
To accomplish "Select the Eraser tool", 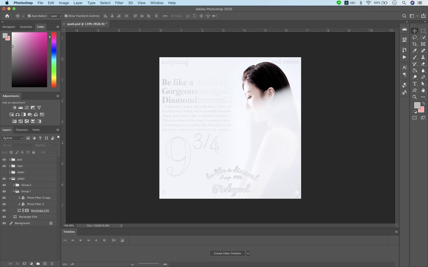I will (423, 64).
